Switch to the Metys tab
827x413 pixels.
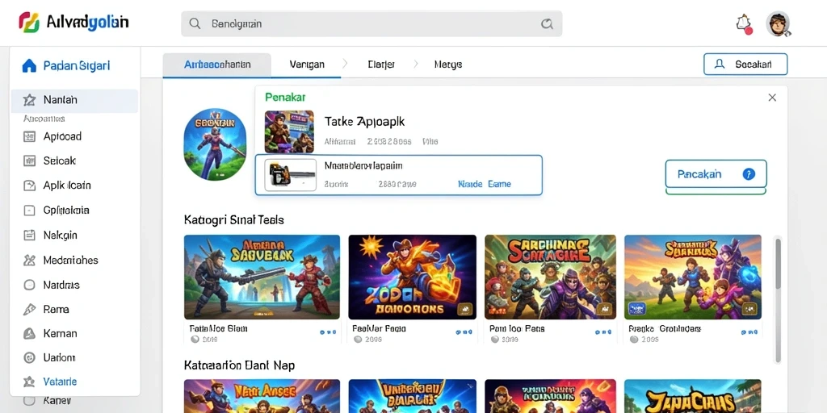(x=448, y=65)
